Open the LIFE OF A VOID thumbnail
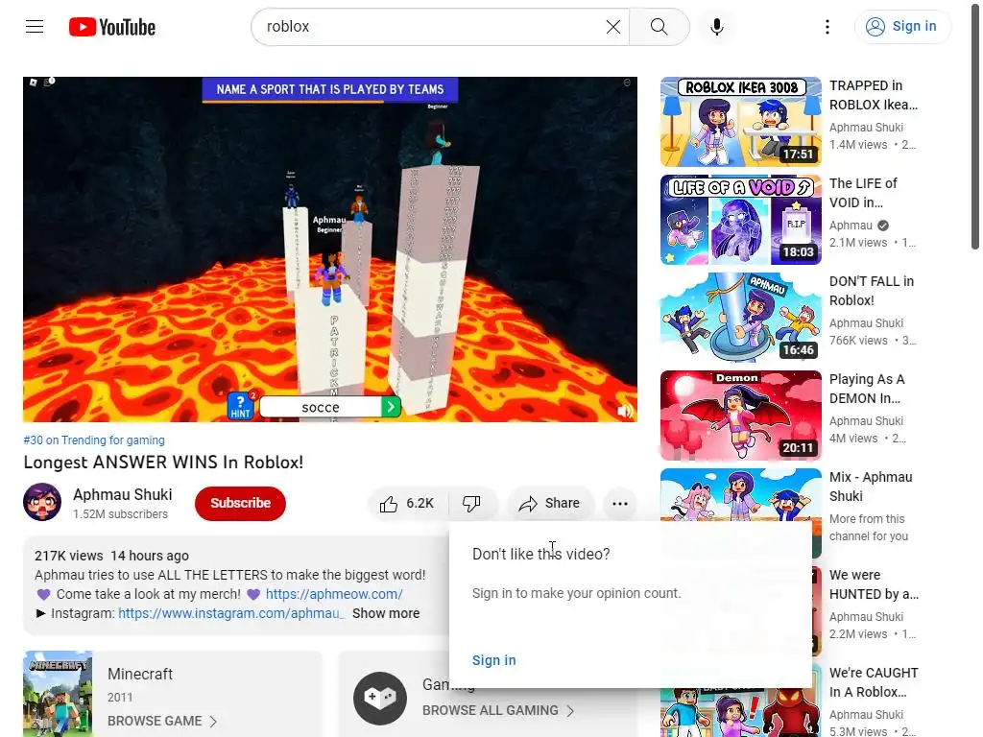The image size is (983, 737). [x=740, y=220]
